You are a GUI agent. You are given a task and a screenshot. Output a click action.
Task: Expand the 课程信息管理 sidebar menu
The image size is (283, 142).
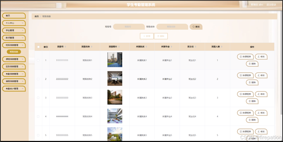click(14, 59)
